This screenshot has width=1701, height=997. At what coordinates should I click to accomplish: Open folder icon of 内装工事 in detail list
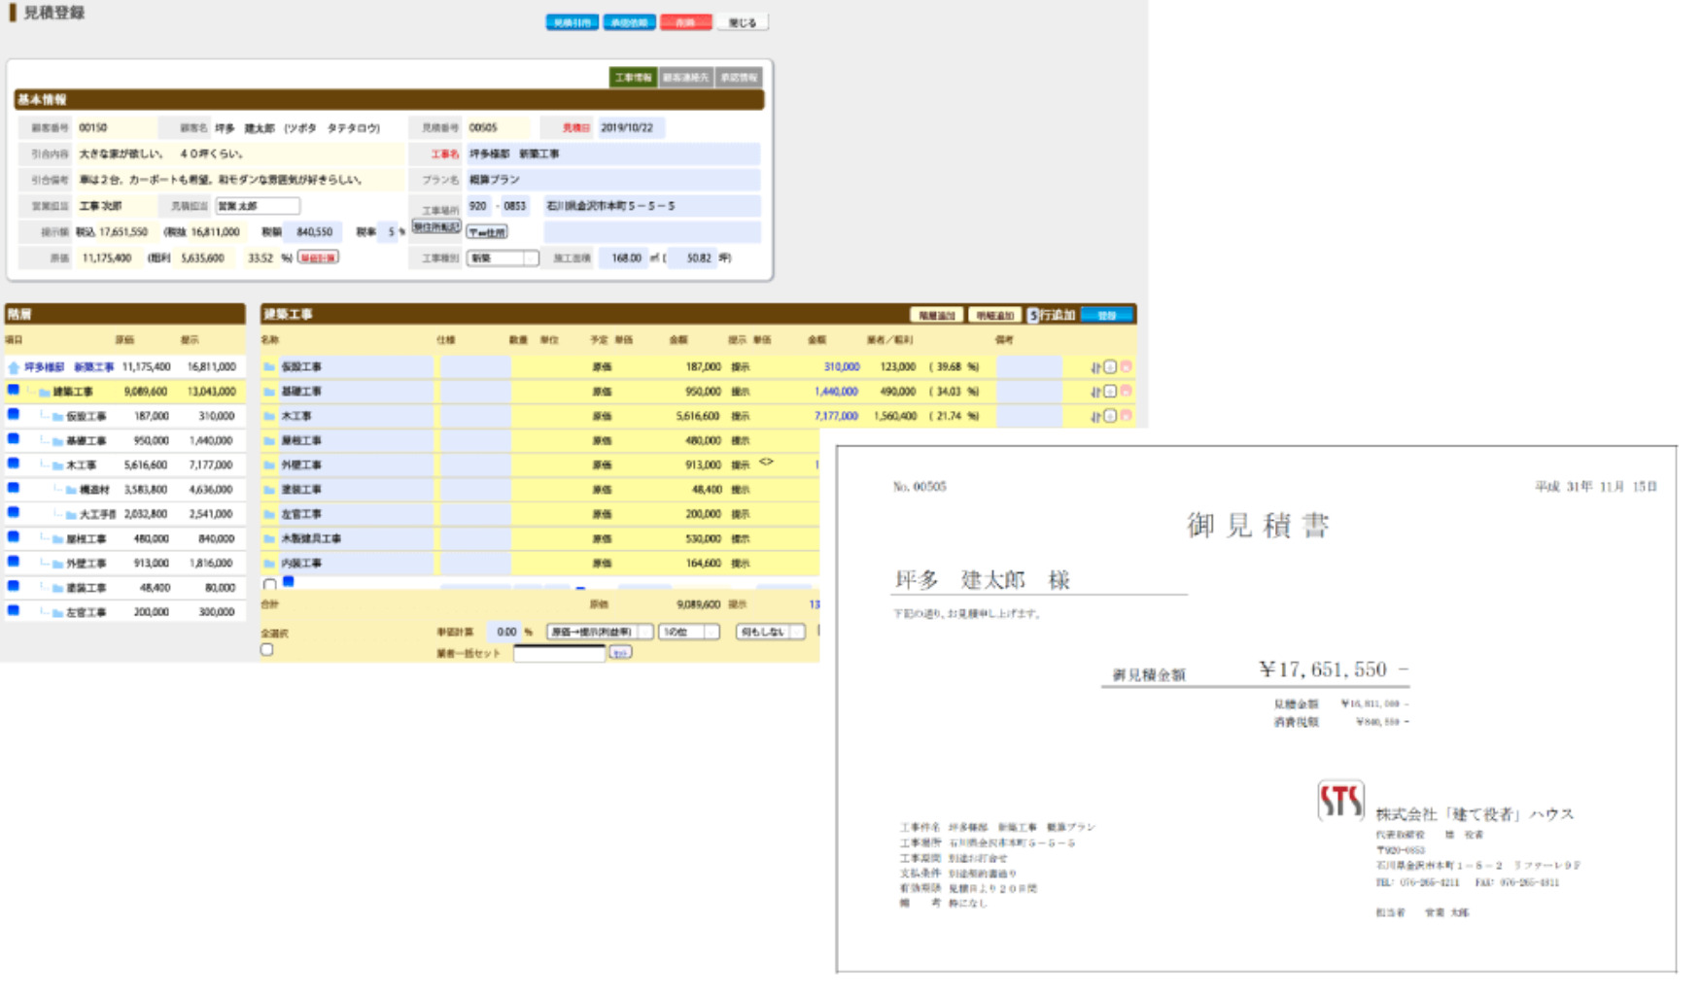[x=269, y=564]
